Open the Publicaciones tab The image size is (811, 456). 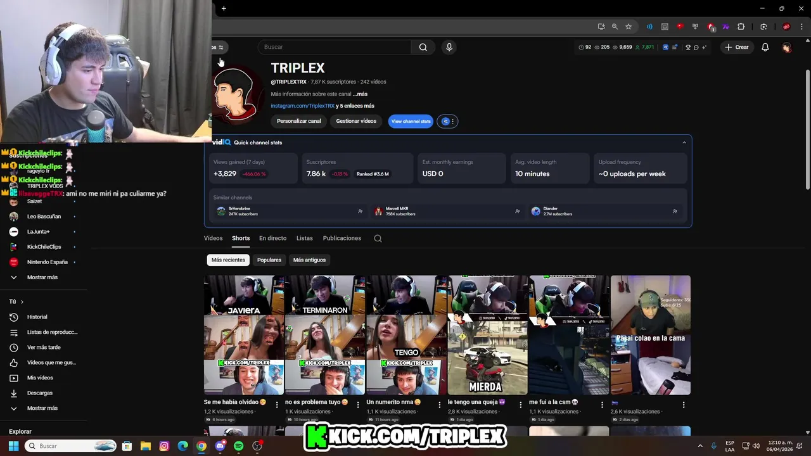pyautogui.click(x=342, y=238)
